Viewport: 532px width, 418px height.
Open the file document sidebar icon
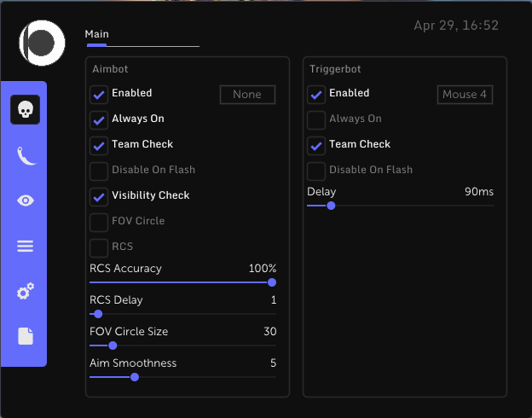pos(26,336)
